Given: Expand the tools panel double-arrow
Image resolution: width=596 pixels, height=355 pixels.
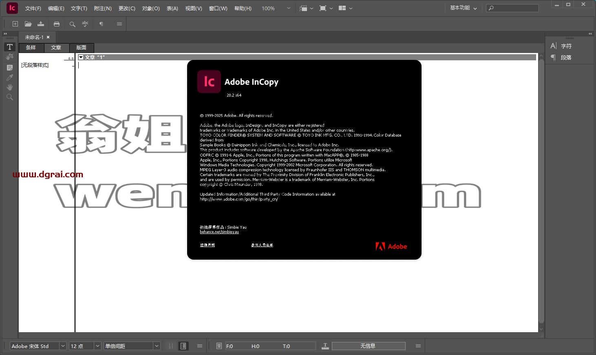Looking at the screenshot, I should pyautogui.click(x=5, y=34).
